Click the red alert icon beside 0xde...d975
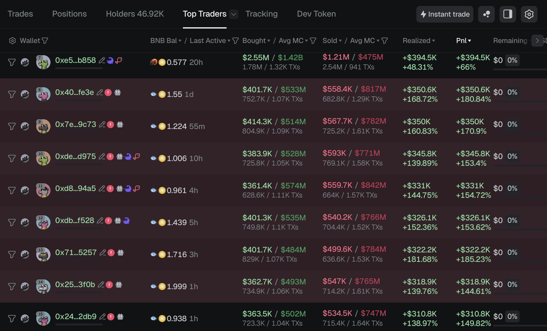This screenshot has width=547, height=331. click(110, 156)
